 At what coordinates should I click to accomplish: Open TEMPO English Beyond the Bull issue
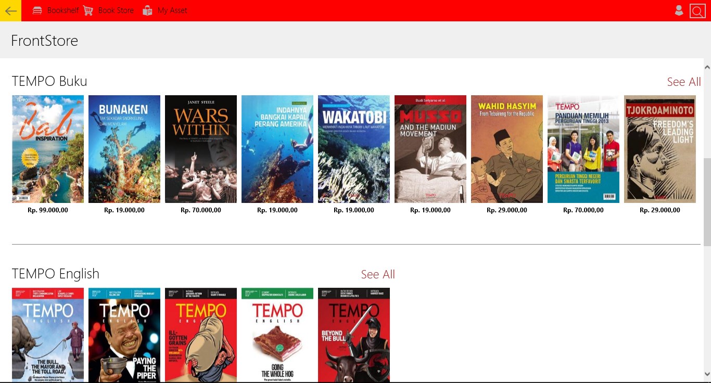tap(354, 335)
